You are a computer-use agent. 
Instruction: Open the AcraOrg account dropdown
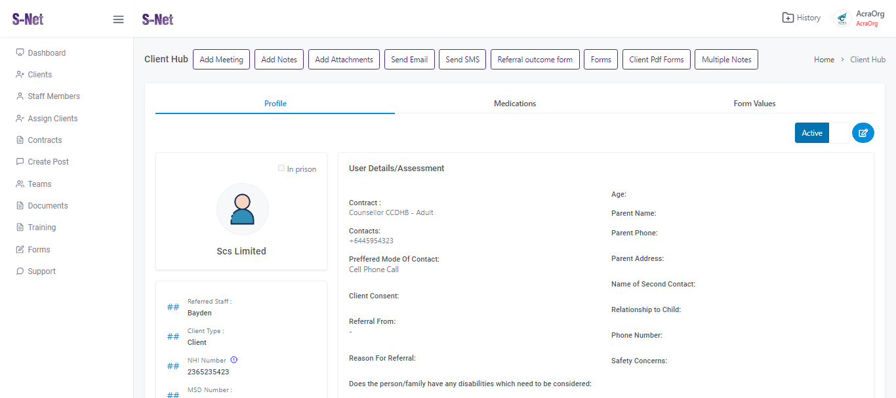pyautogui.click(x=866, y=18)
